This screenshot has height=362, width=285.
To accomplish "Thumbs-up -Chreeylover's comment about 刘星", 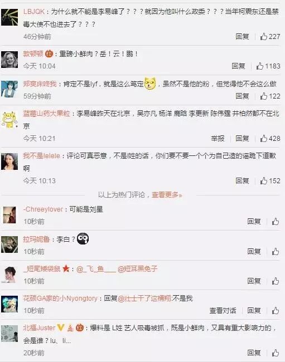I will tap(275, 222).
